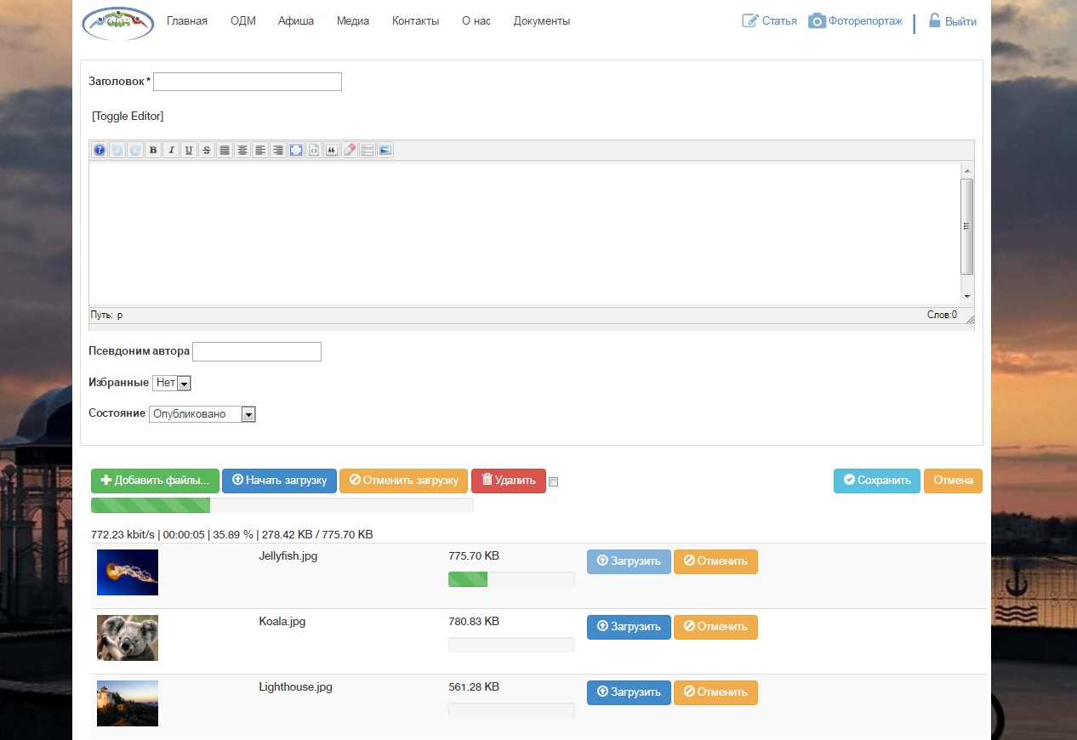Open the Контакты menu item
The width and height of the screenshot is (1077, 740).
[416, 21]
